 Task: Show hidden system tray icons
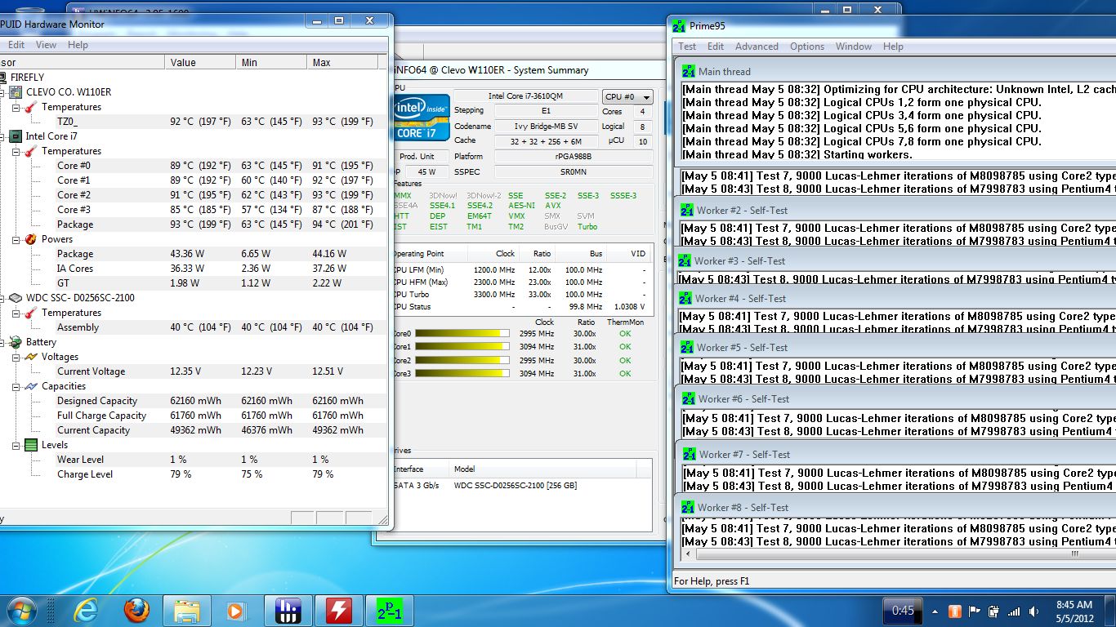pyautogui.click(x=935, y=611)
